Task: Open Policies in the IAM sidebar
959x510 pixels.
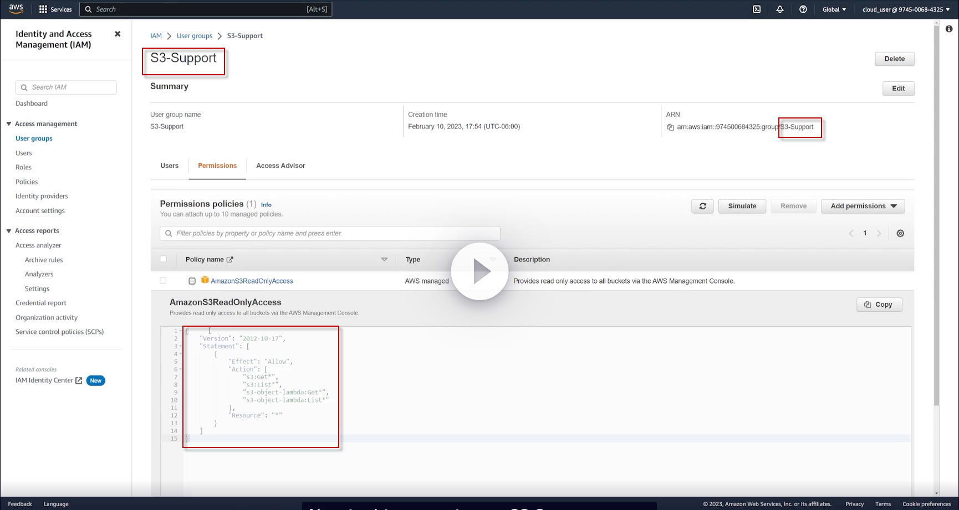Action: click(27, 182)
